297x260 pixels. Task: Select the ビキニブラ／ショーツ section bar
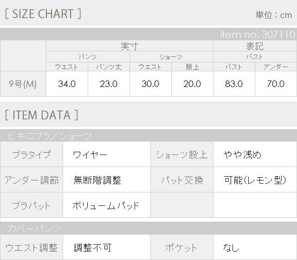(x=148, y=136)
